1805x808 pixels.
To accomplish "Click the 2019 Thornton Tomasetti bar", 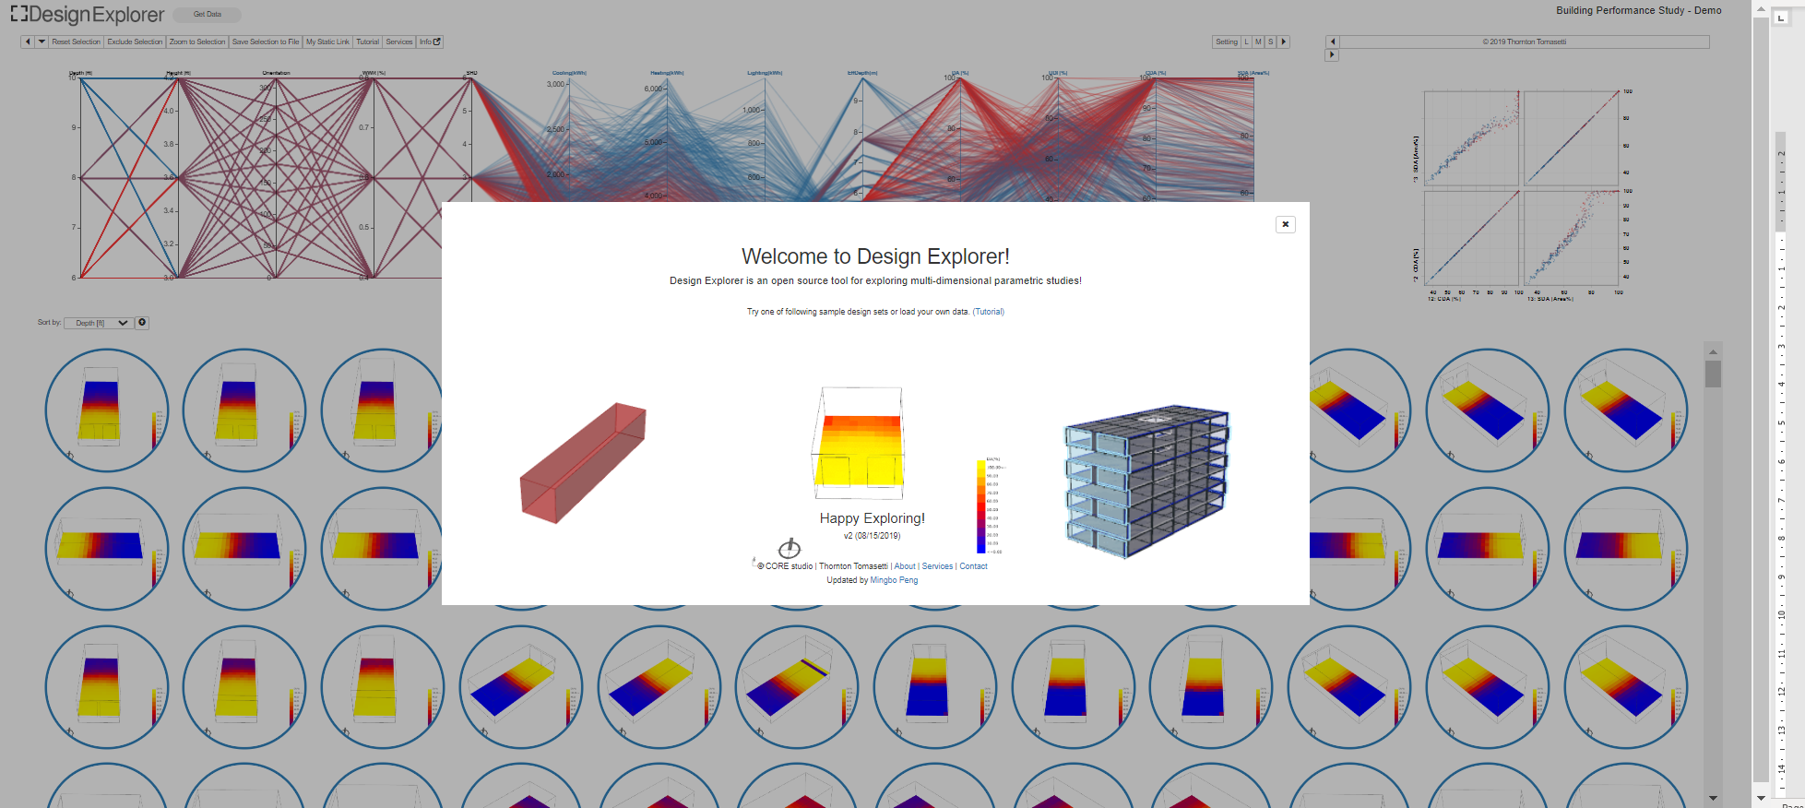I will click(x=1524, y=42).
